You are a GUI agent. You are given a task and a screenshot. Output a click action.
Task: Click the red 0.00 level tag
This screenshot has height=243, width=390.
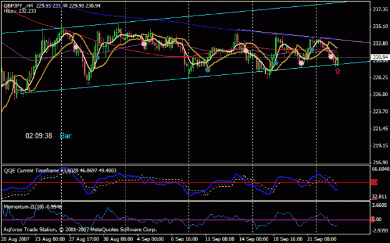(x=376, y=219)
